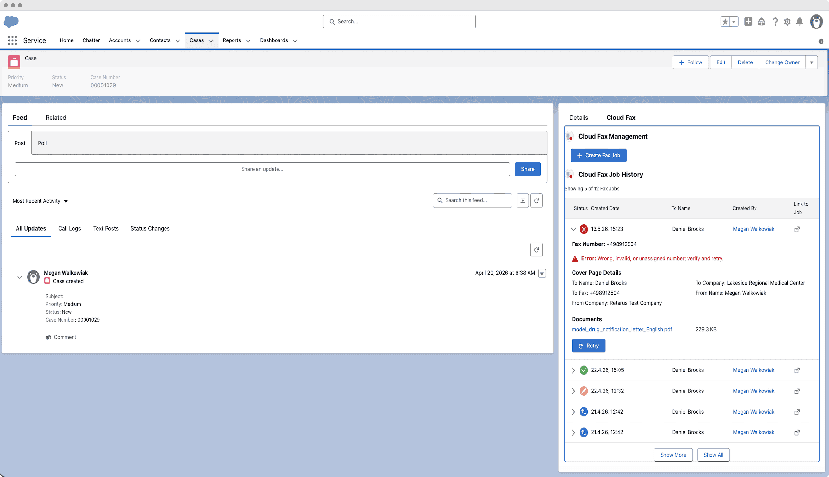
Task: Switch to the Related tab
Action: 56,118
